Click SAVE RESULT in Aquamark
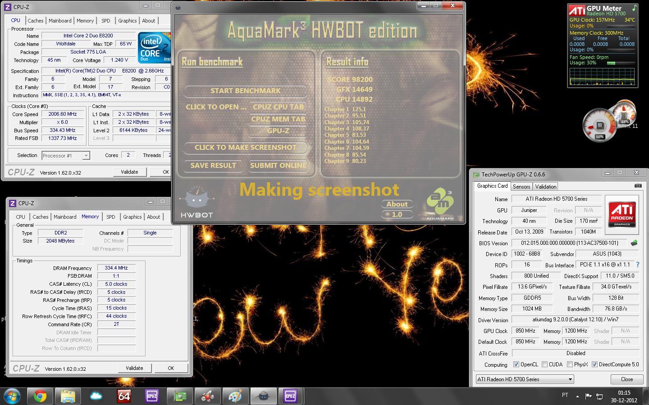 213,166
